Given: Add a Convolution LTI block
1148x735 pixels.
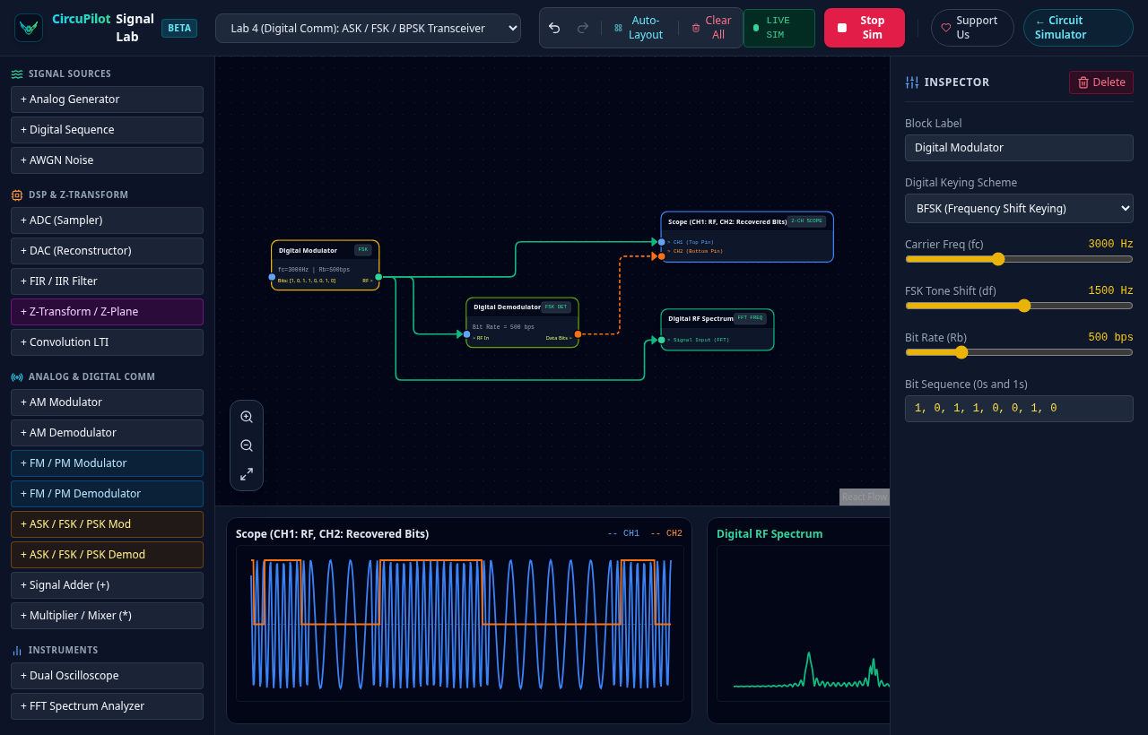Looking at the screenshot, I should (x=108, y=342).
